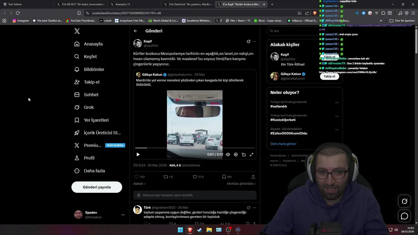The height and width of the screenshot is (235, 418).
Task: Open #Ezilen5000KısmıOldu trend
Action: coord(289,133)
